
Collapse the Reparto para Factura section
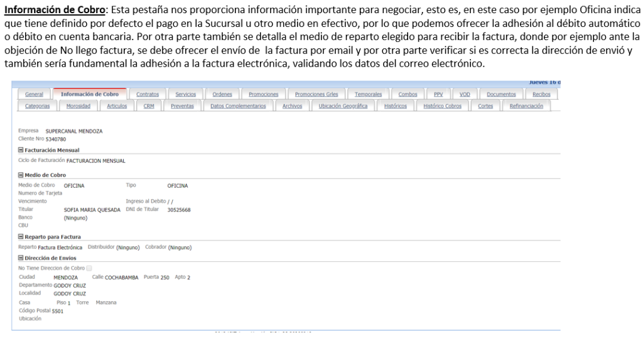click(x=21, y=237)
